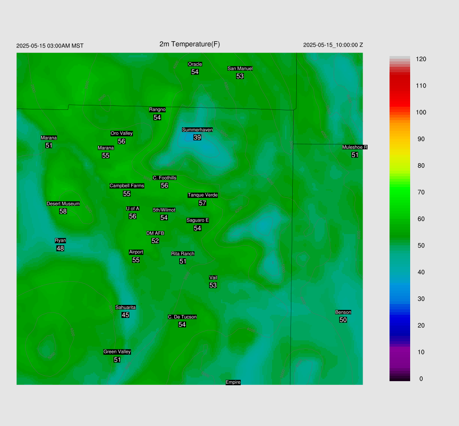The image size is (459, 426).
Task: Select the Airport station label
Action: 136,252
